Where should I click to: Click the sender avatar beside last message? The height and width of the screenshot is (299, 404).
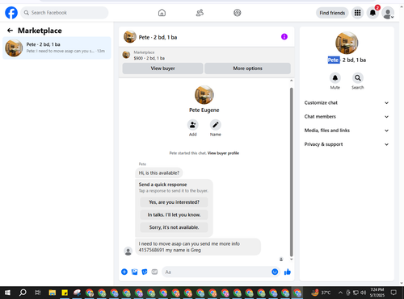[x=128, y=251]
